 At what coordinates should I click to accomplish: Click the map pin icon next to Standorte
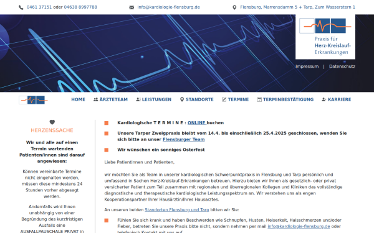point(182,99)
